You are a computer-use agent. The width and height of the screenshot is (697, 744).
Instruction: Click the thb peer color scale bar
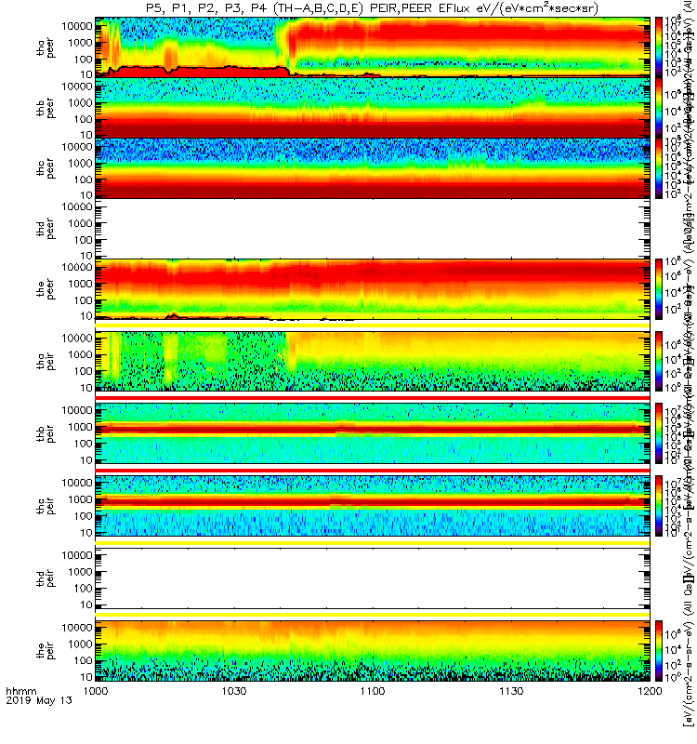(659, 108)
